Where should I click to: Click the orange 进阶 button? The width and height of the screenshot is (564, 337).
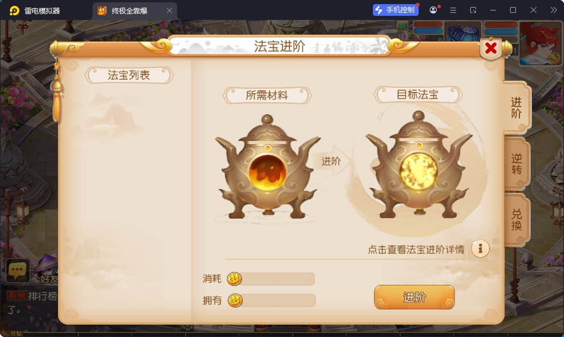pyautogui.click(x=414, y=297)
